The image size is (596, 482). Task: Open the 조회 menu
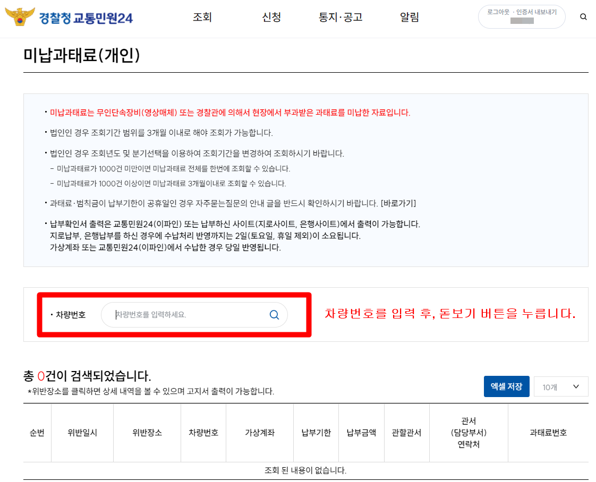[202, 17]
